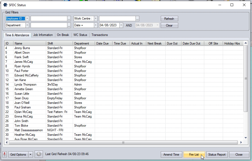
Task: Click the vertical scrollbar down arrow
Action: pyautogui.click(x=246, y=138)
